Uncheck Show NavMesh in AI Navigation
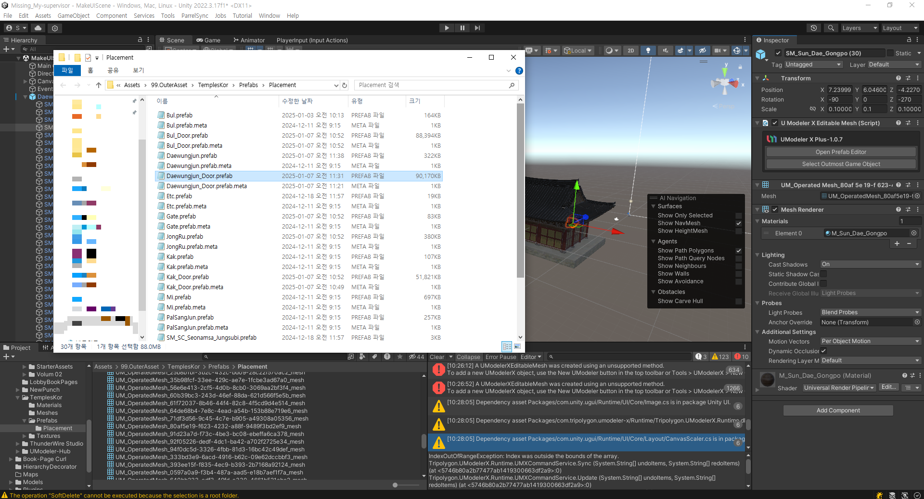924x499 pixels. pyautogui.click(x=739, y=223)
